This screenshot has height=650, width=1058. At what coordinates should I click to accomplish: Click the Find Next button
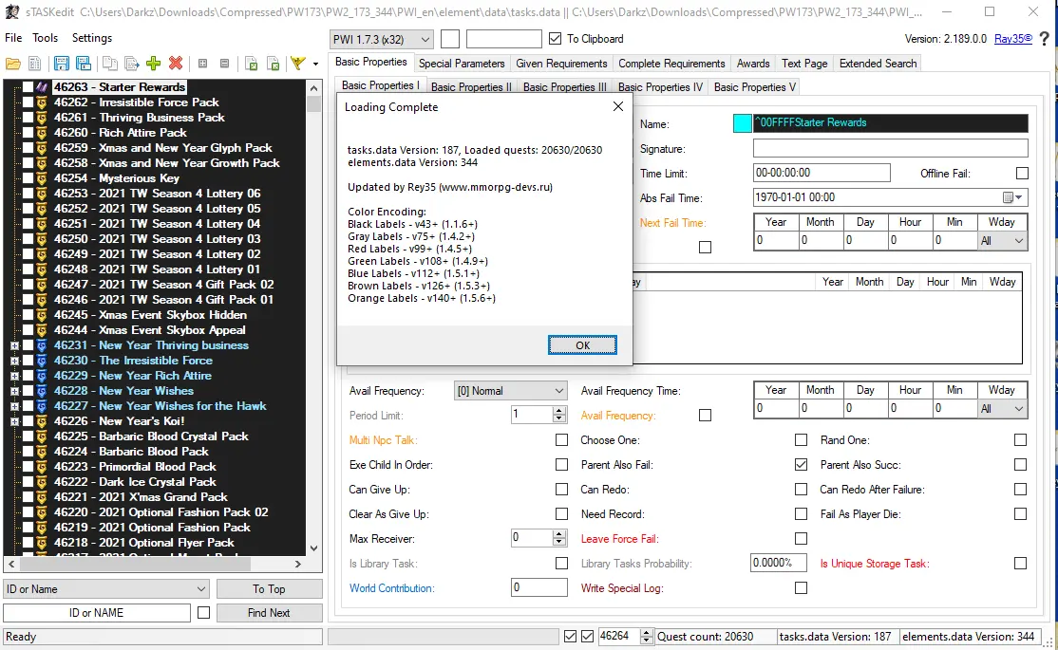click(269, 613)
